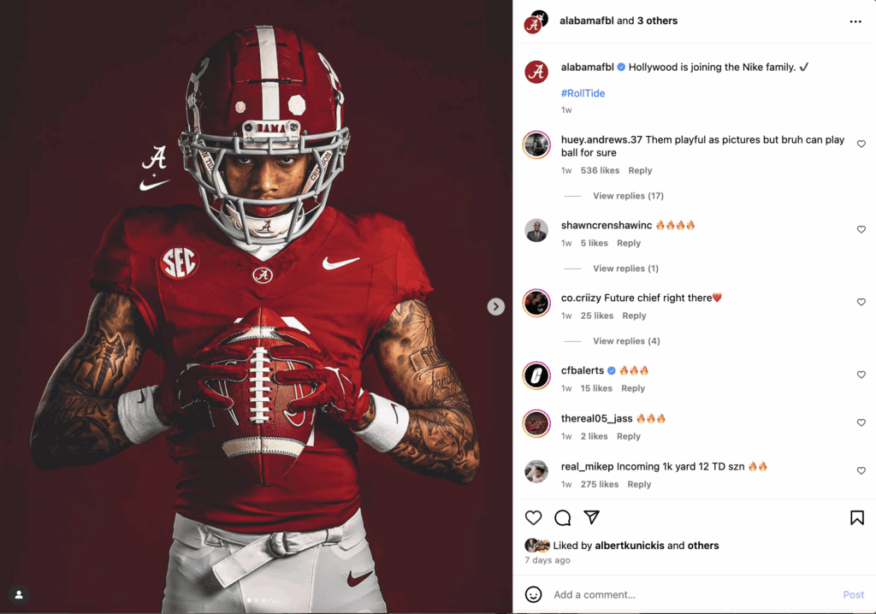Click the comment speech bubble icon

pyautogui.click(x=562, y=517)
